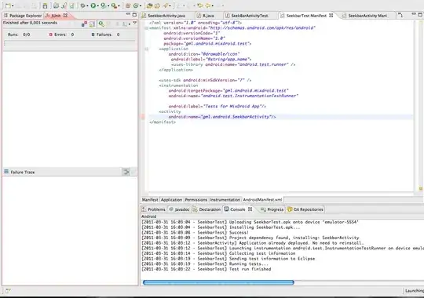The image size is (424, 298).
Task: Open the JUnit view menu triangle
Action: (x=134, y=23)
